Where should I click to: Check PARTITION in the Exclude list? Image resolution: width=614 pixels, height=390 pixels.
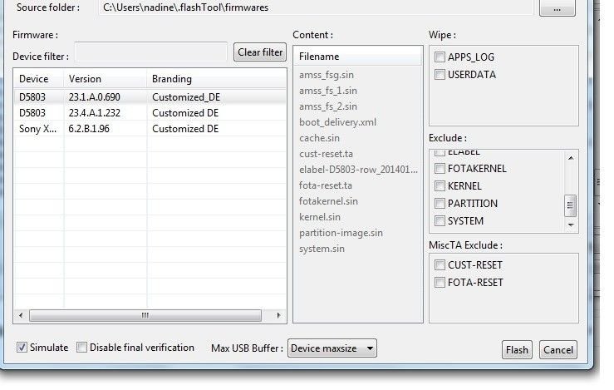point(440,204)
